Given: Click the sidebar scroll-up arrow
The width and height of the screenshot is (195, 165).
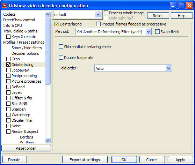Looking at the screenshot, I should point(48,15).
